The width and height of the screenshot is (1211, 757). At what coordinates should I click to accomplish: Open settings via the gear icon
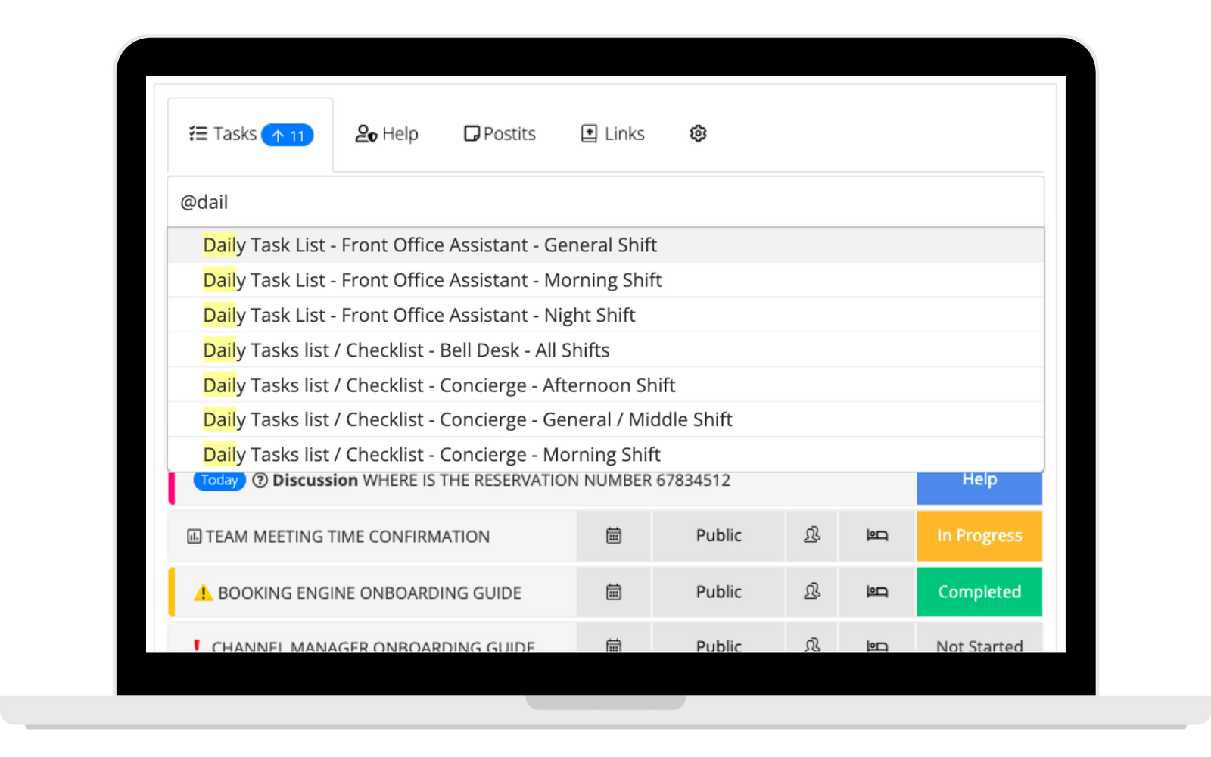[x=698, y=133]
